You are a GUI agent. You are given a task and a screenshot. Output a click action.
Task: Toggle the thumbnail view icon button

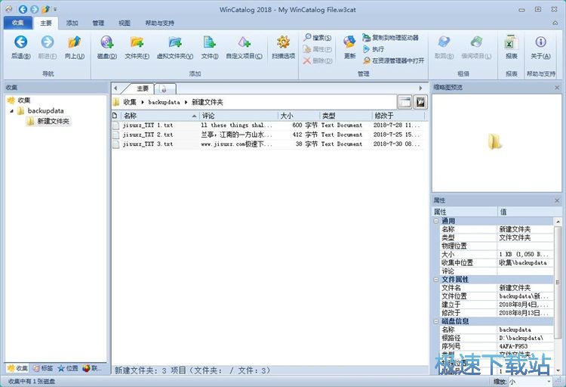pyautogui.click(x=420, y=102)
